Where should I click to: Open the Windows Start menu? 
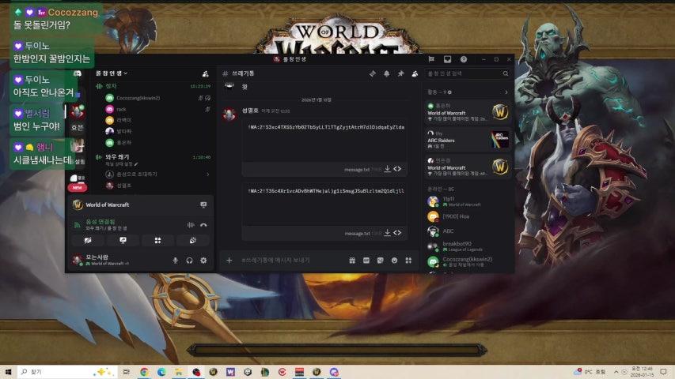pos(8,372)
